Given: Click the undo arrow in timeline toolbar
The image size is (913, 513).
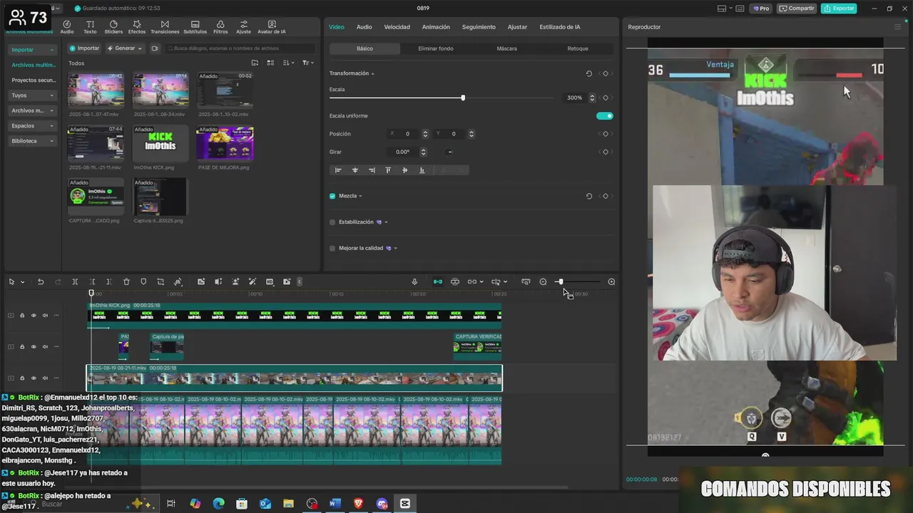Looking at the screenshot, I should point(41,281).
